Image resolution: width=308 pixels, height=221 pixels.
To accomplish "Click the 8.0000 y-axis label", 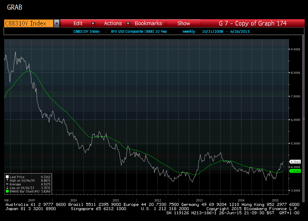I will click(x=295, y=73).
